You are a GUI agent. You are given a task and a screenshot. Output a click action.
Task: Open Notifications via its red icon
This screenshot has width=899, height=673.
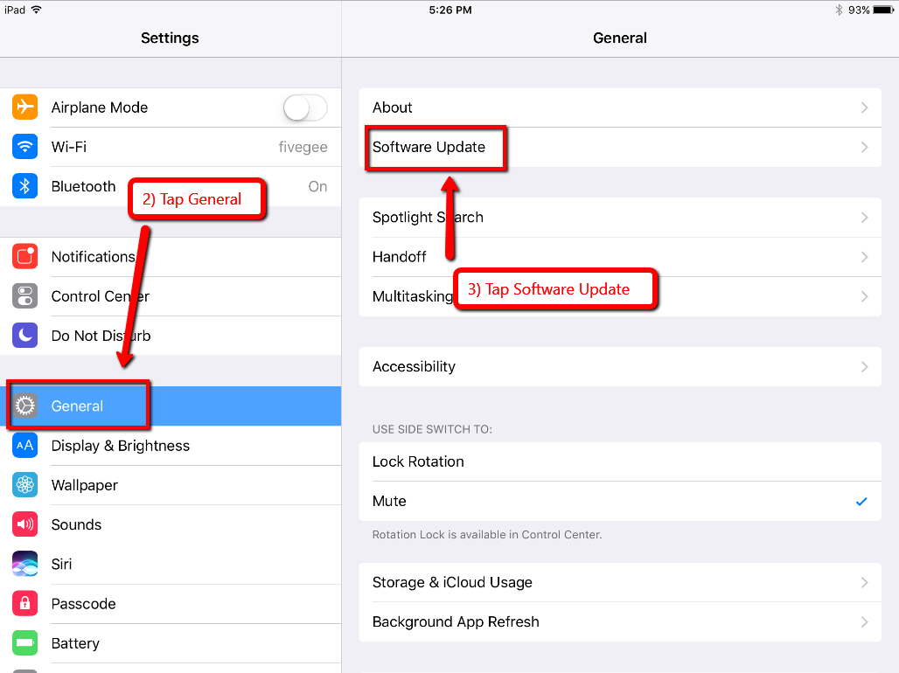[x=25, y=257]
